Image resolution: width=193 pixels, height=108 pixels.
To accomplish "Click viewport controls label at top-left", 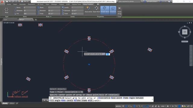I will 9,23.
